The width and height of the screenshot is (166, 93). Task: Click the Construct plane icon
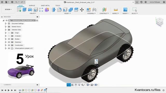pyautogui.click(x=104, y=10)
